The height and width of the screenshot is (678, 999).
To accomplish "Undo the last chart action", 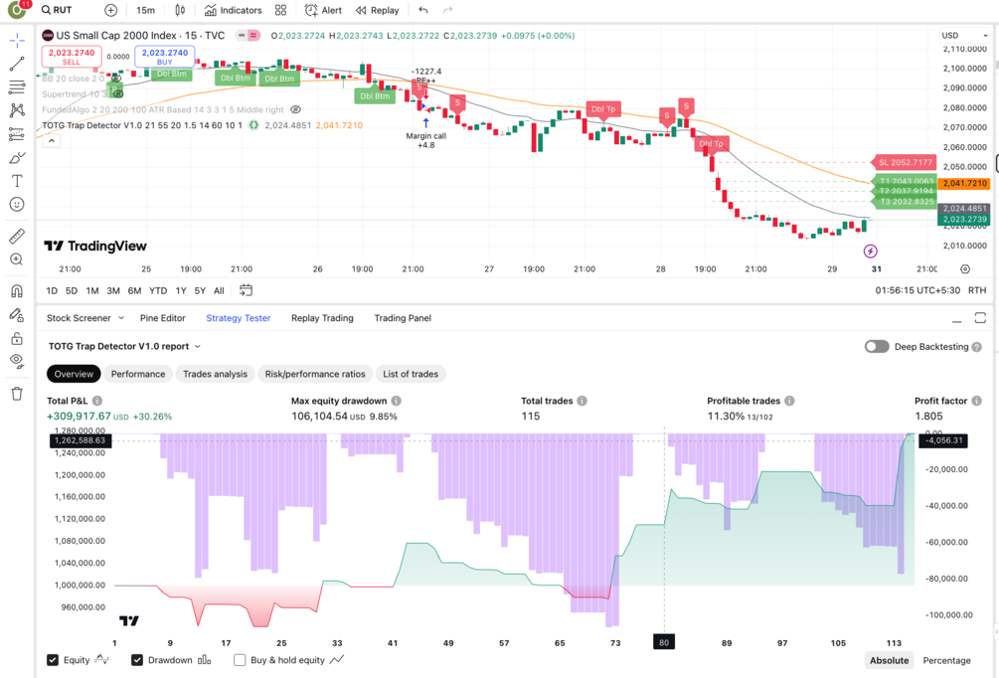I will tap(423, 10).
